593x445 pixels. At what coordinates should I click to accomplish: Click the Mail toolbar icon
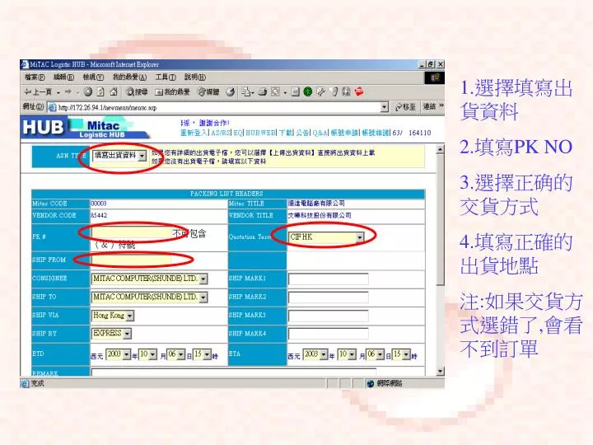tap(246, 92)
